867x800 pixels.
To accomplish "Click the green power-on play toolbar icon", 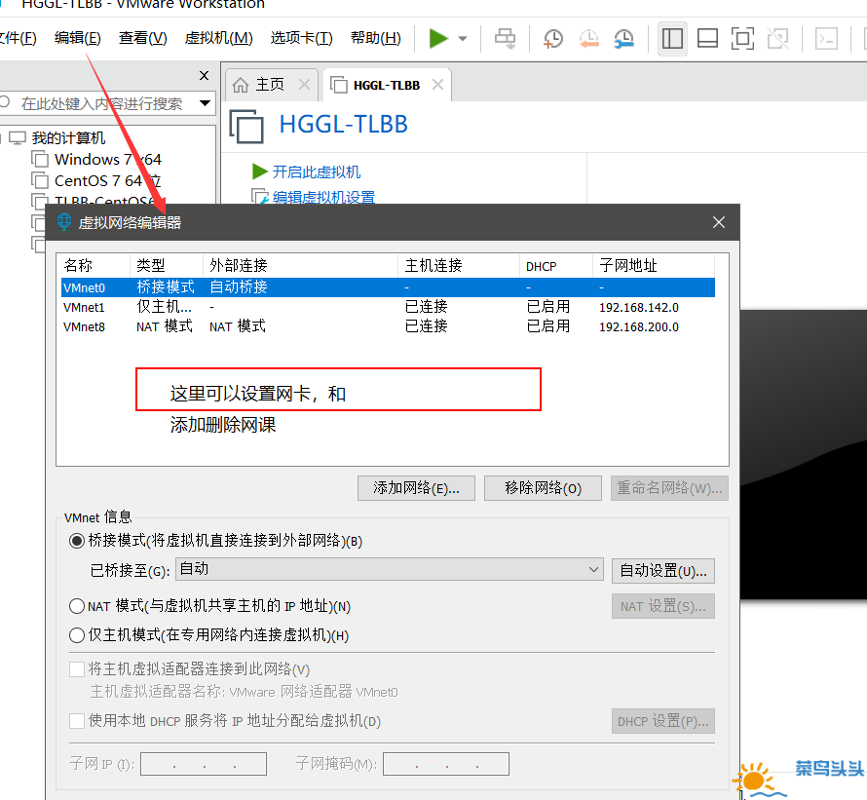I will [x=438, y=38].
